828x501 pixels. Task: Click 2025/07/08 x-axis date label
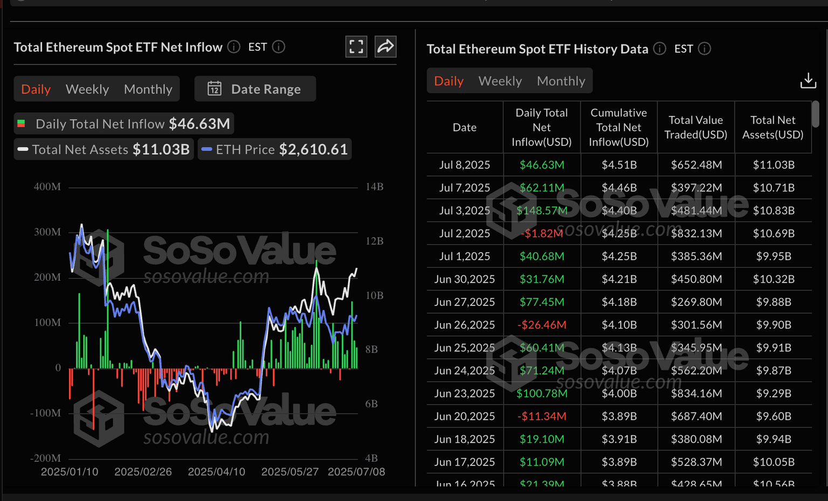[356, 472]
